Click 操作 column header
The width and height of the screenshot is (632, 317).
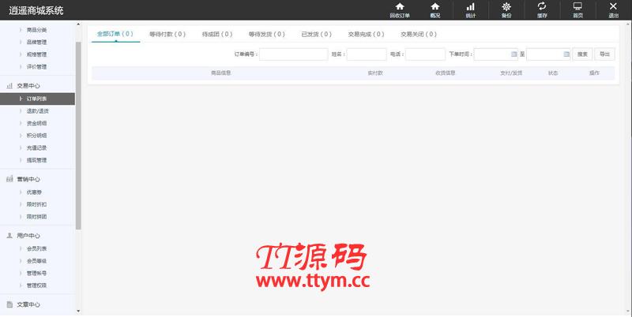594,73
